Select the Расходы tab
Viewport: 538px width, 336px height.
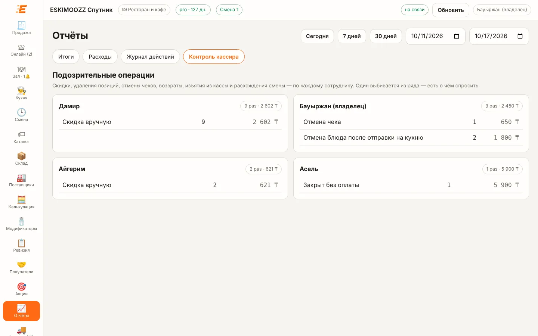(100, 57)
